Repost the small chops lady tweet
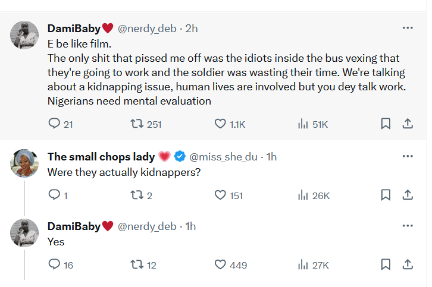 coord(136,194)
